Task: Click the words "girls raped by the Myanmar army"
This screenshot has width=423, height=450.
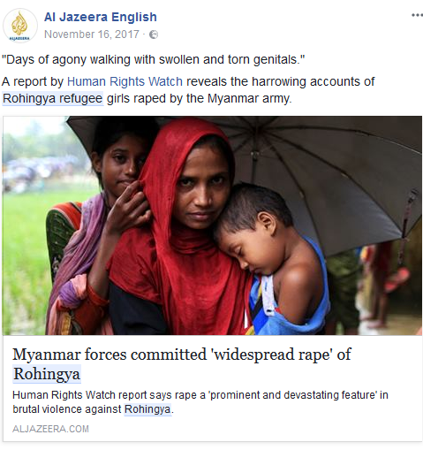Action: 199,98
